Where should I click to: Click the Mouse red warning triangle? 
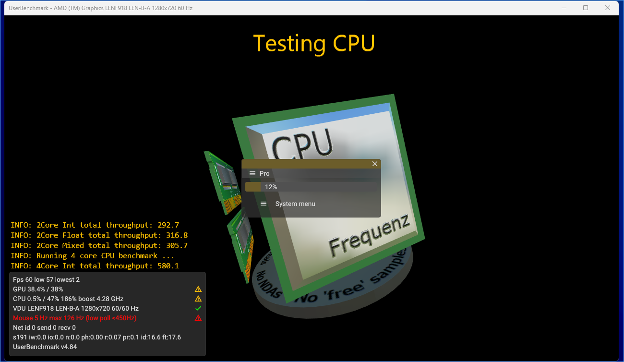[198, 318]
